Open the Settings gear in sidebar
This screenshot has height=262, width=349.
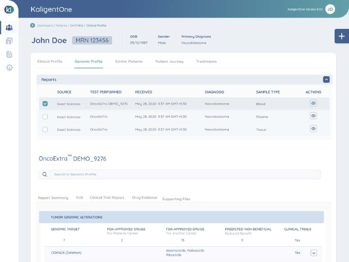9,68
